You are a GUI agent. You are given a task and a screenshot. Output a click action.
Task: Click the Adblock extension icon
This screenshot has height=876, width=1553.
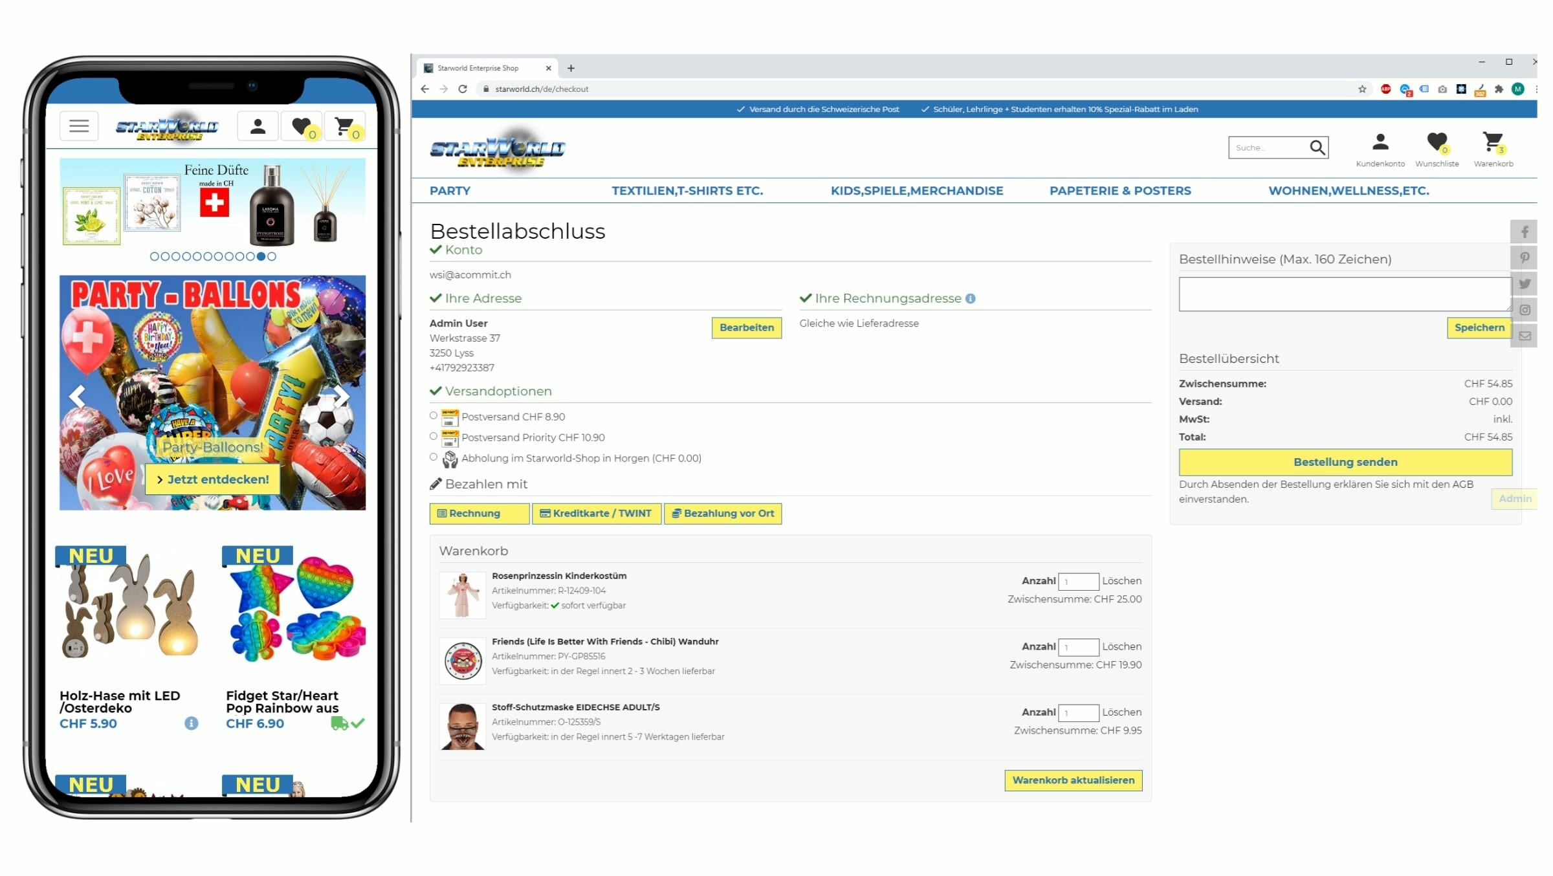pos(1385,89)
